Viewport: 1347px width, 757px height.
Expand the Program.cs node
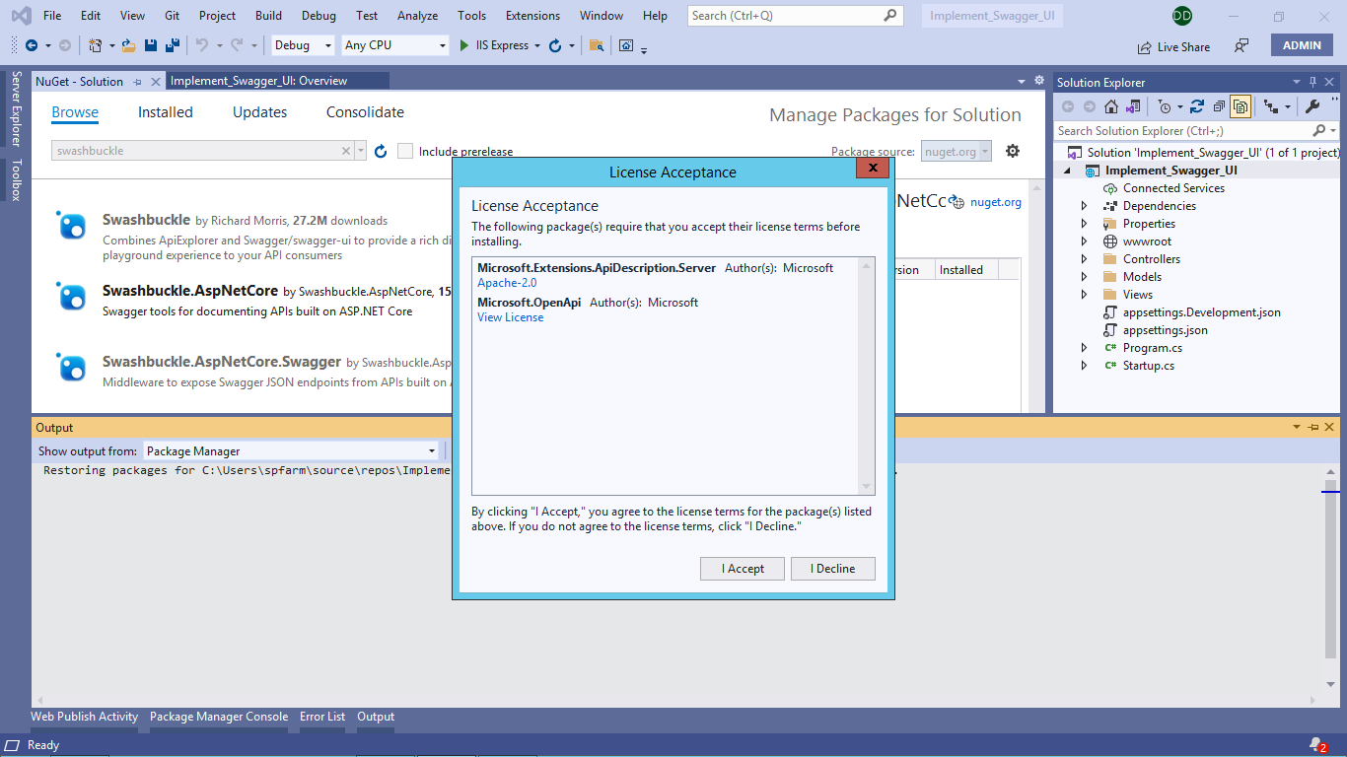1085,348
